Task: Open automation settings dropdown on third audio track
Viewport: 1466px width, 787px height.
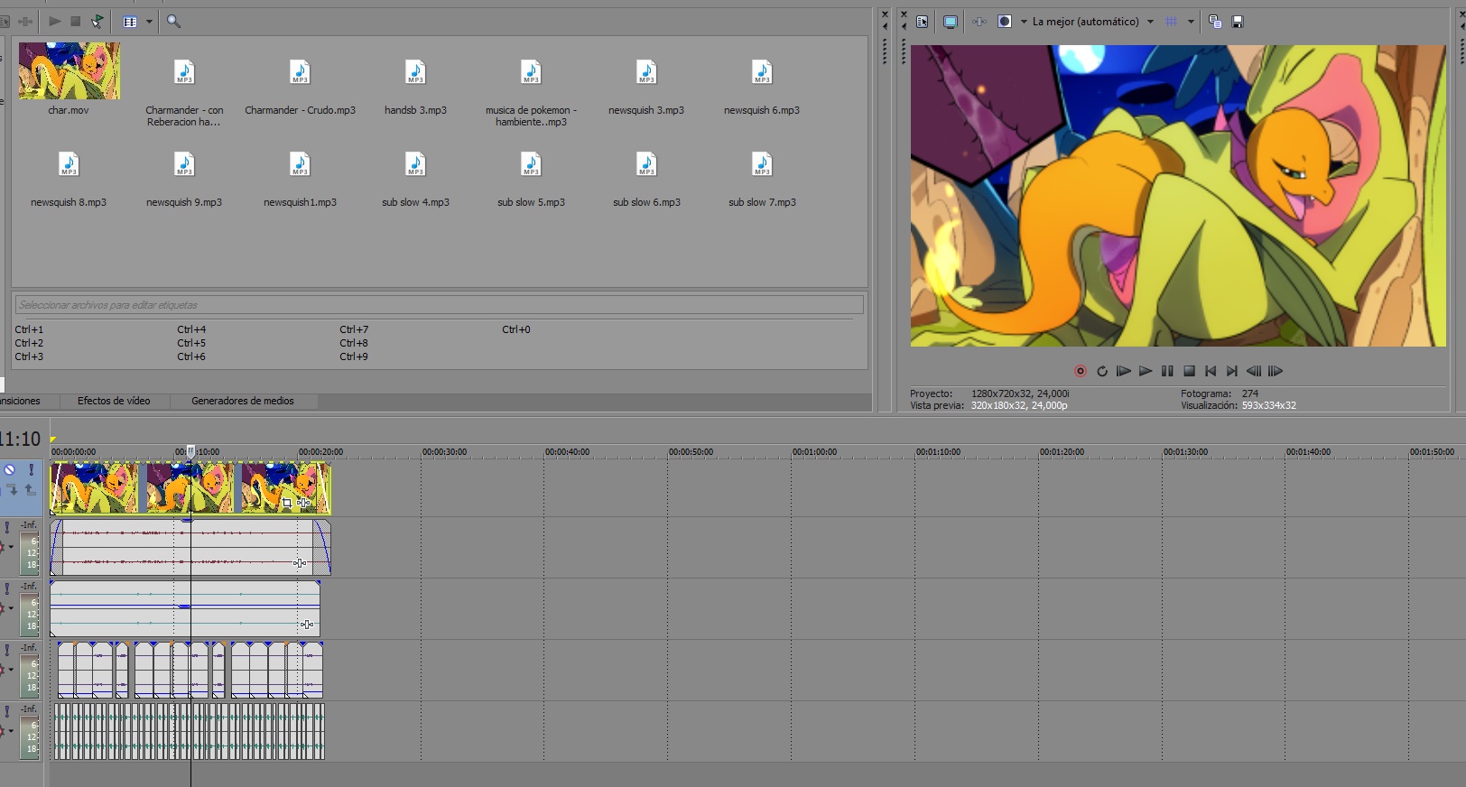Action: pos(11,670)
